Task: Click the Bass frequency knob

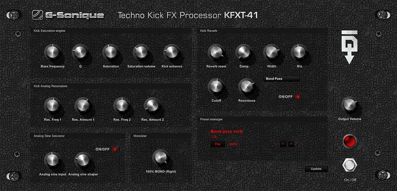Action: tap(52, 52)
